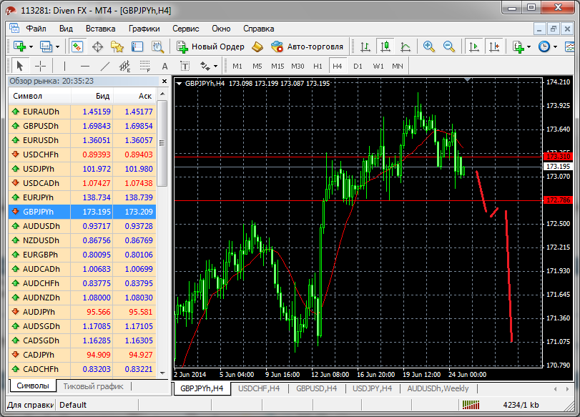Switch timeframe to D1
The width and height of the screenshot is (580, 417).
point(358,67)
